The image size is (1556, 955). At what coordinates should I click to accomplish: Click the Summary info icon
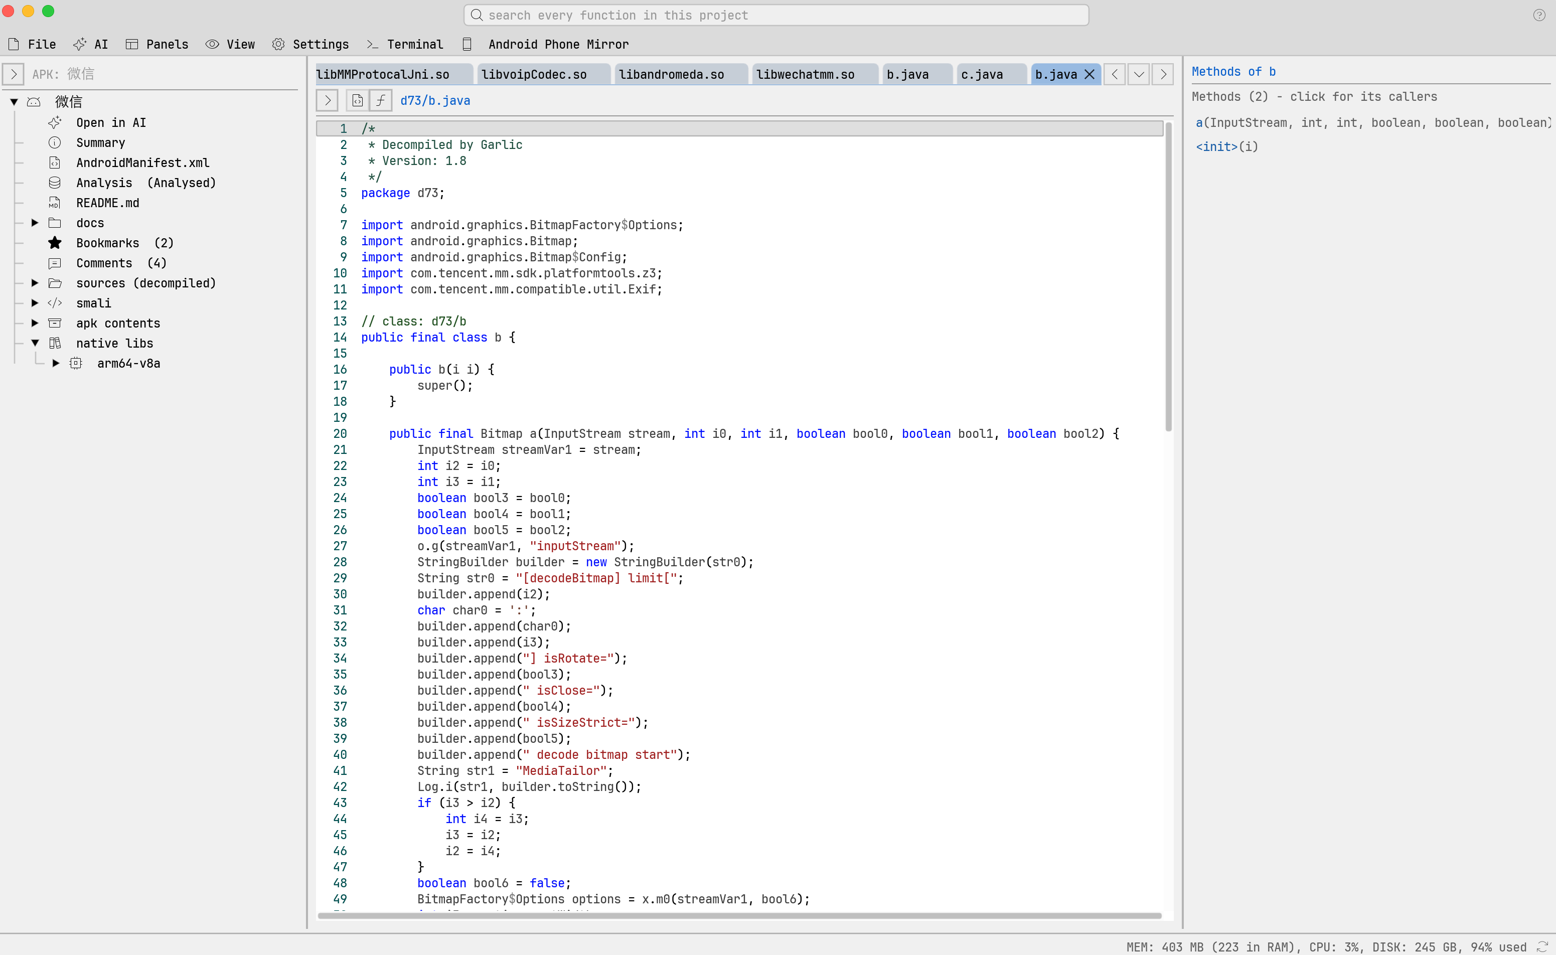point(55,143)
